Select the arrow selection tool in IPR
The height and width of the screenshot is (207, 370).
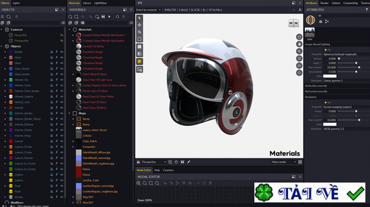coord(140,18)
